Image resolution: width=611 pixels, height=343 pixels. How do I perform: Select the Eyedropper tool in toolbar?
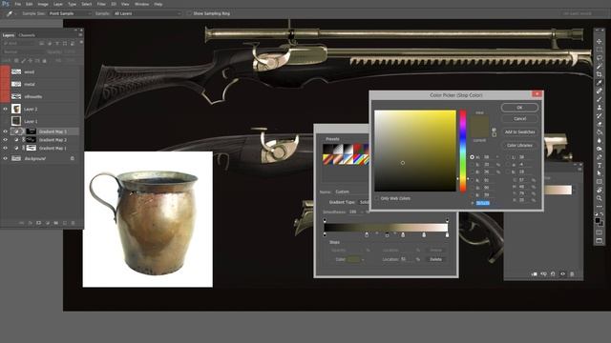coord(599,83)
